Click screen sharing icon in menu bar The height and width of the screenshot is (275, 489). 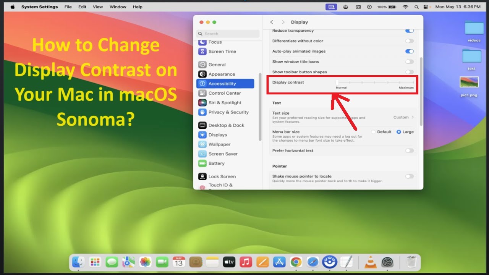(331, 7)
